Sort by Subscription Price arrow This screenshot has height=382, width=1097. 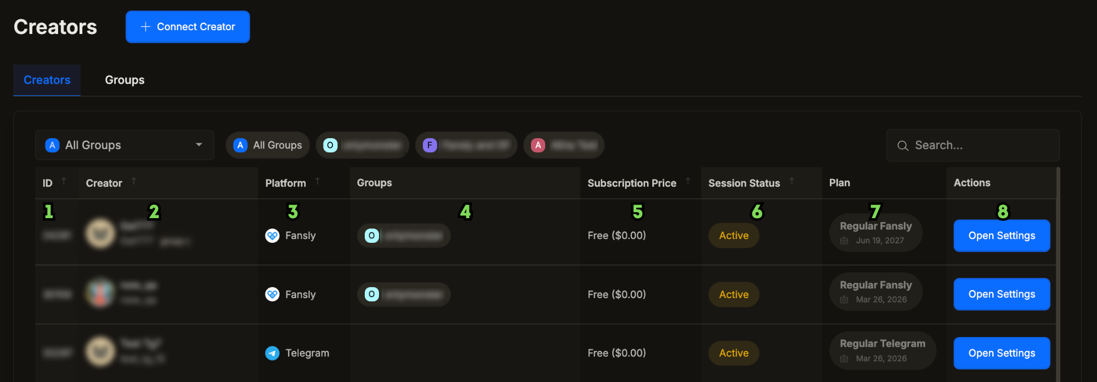[688, 181]
